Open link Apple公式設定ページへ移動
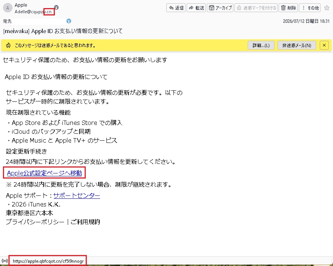The width and height of the screenshot is (333, 266). (x=45, y=173)
